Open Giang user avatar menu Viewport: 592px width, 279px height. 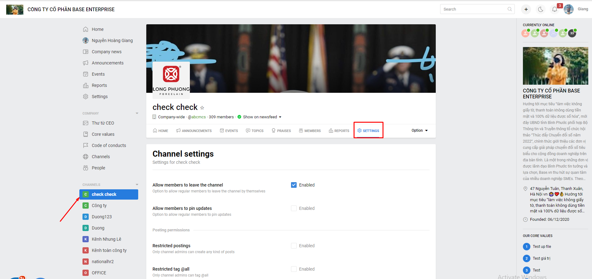pos(569,9)
